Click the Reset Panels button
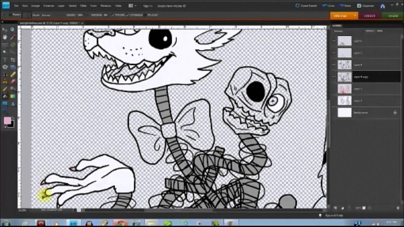 pos(306,6)
